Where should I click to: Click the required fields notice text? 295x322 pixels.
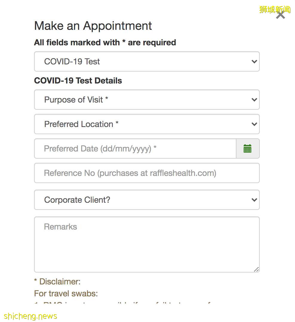[105, 43]
